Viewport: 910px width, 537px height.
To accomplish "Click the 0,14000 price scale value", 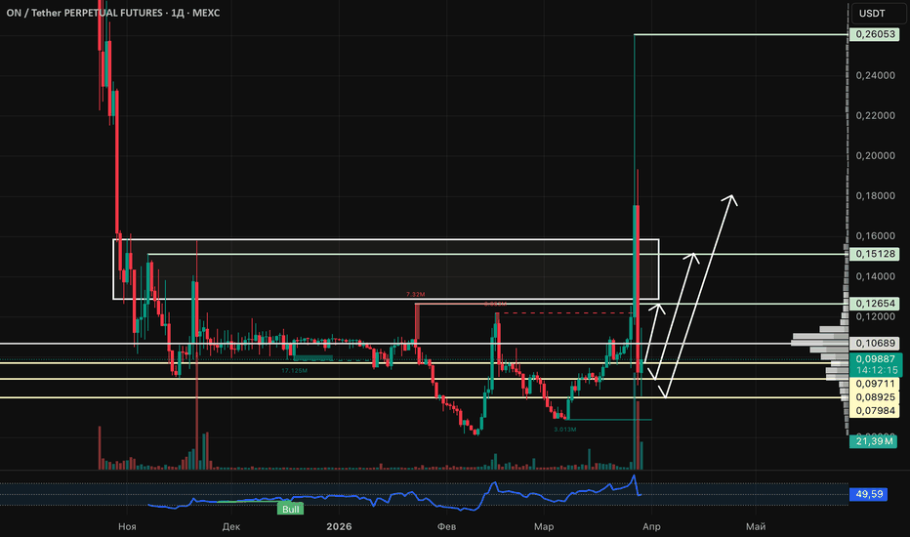I will tap(875, 276).
